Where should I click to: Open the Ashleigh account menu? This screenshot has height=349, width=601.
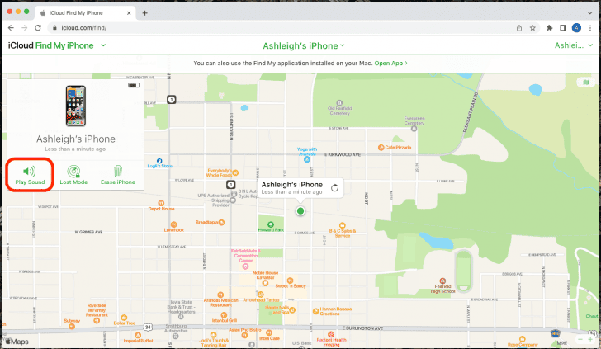(x=575, y=46)
